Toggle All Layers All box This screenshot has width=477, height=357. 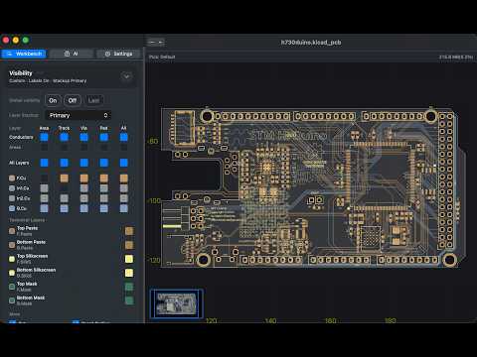(x=124, y=163)
